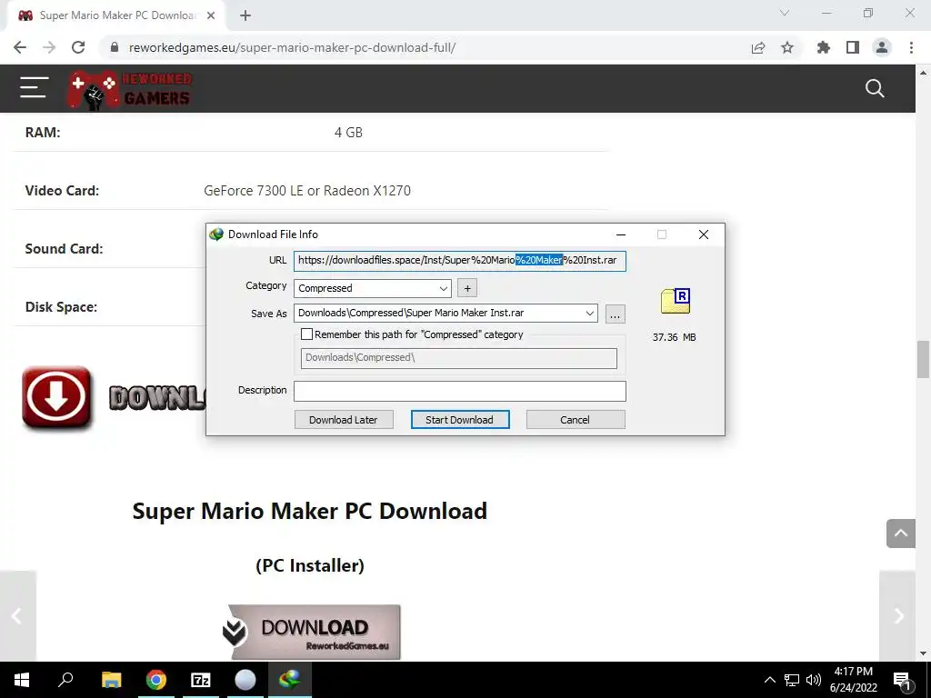Screen dimensions: 931x698
Task: Open the site search magnifier icon
Action: point(875,88)
